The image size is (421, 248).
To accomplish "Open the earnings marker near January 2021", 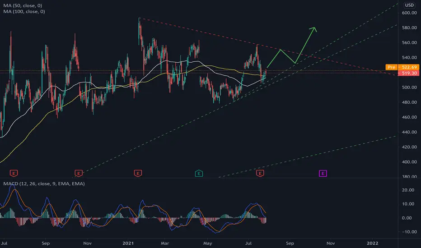I will [x=138, y=174].
